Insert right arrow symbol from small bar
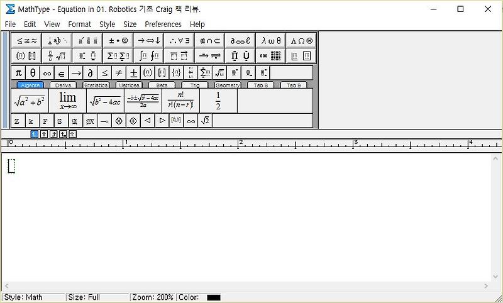The image size is (503, 303). (75, 73)
